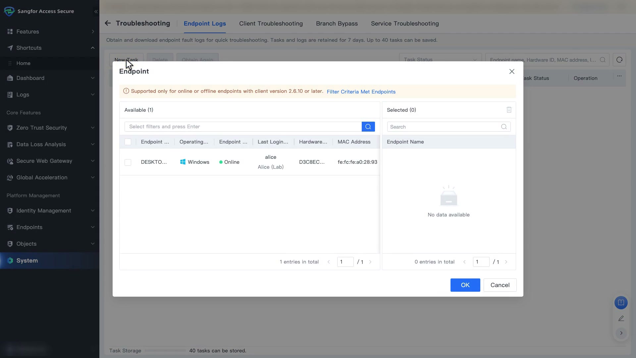Confirm with the OK button
The width and height of the screenshot is (636, 358).
click(465, 285)
